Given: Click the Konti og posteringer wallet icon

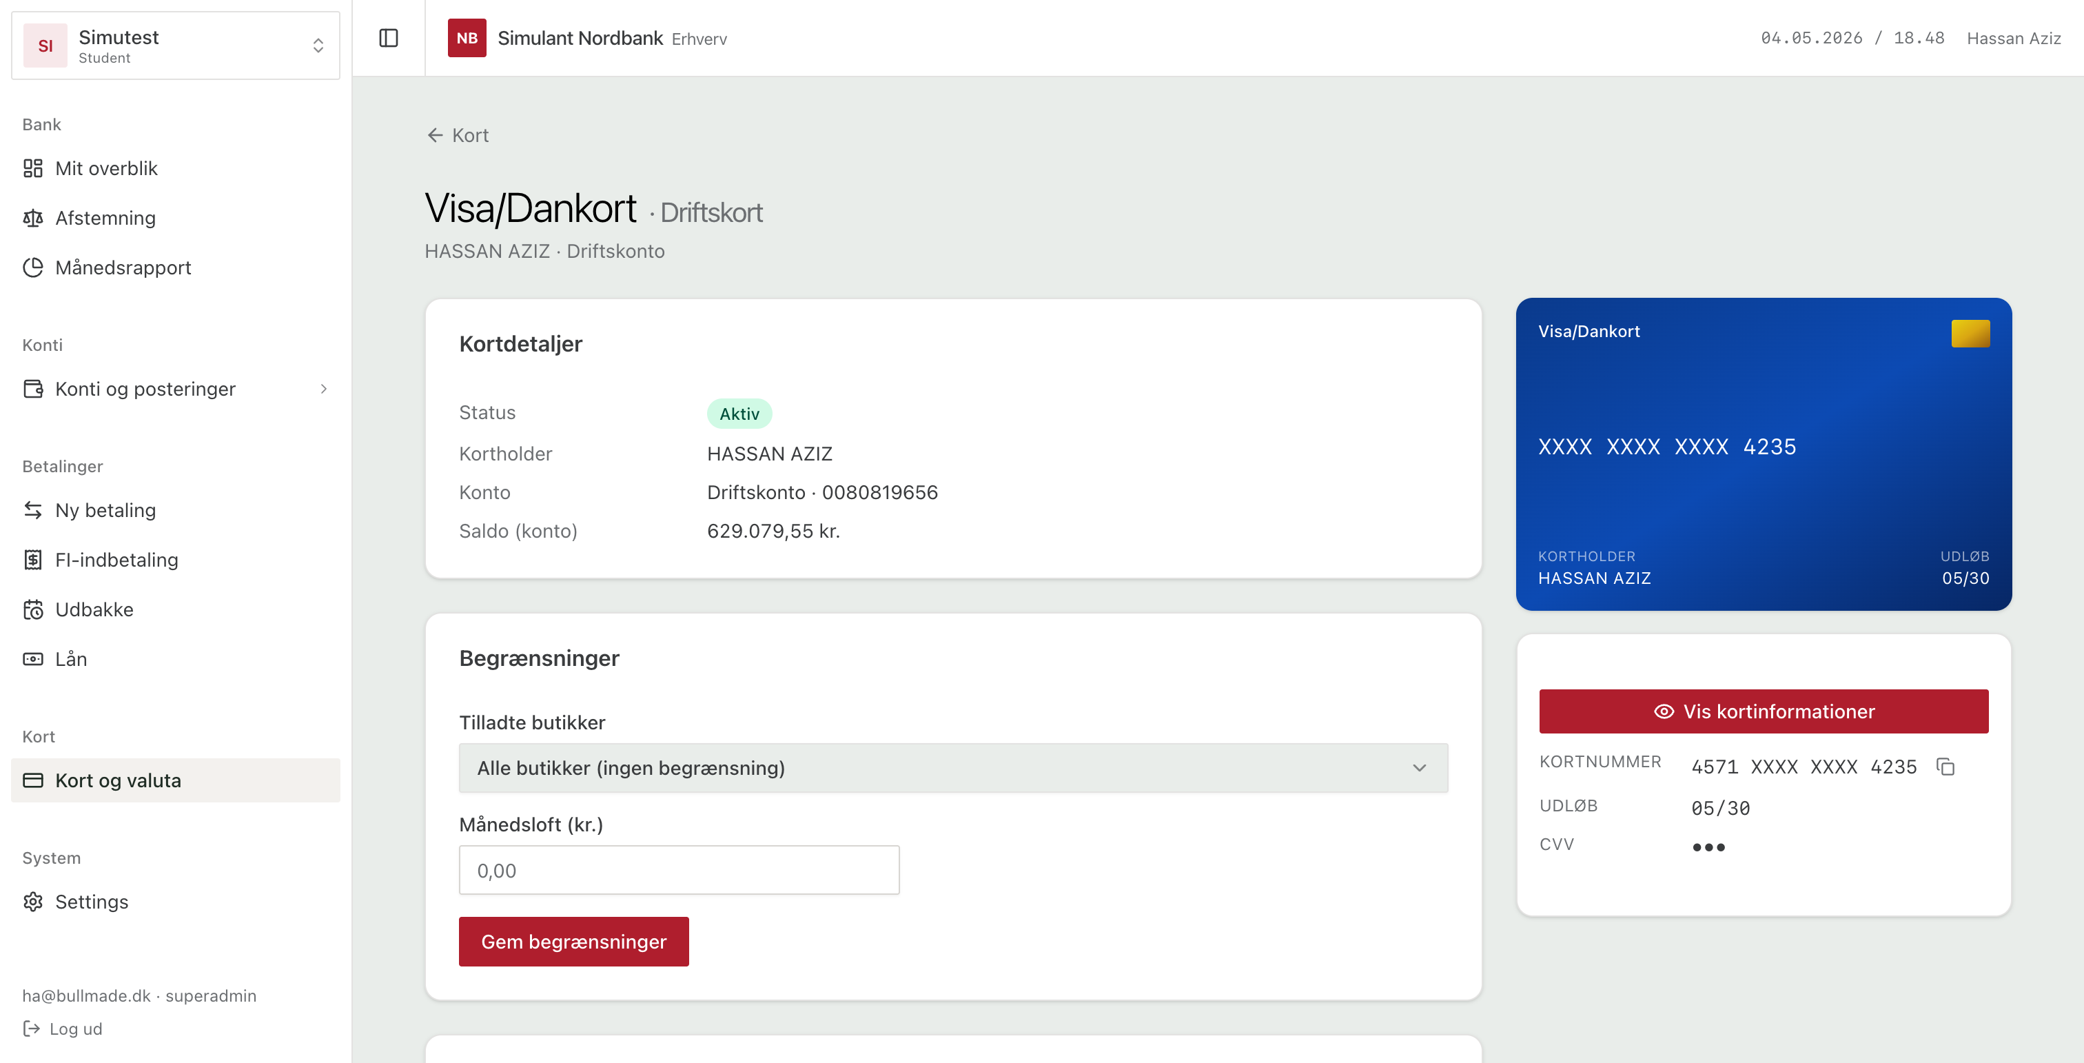Looking at the screenshot, I should [33, 388].
